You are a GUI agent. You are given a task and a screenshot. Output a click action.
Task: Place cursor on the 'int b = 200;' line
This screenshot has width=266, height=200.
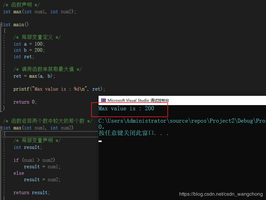pyautogui.click(x=29, y=50)
